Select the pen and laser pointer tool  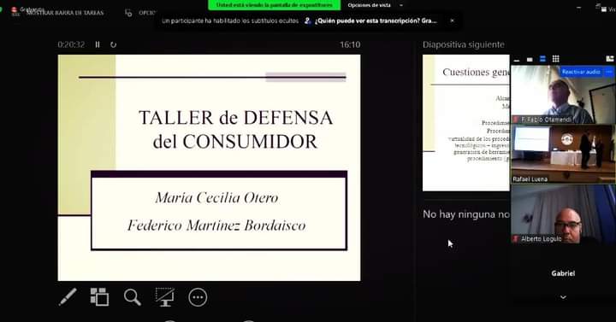(x=68, y=297)
